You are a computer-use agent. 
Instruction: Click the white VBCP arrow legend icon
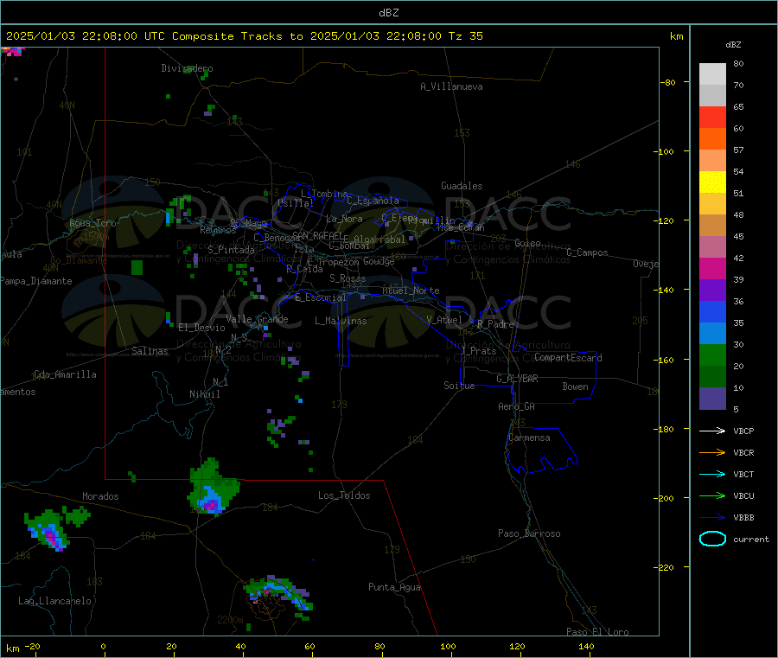712,431
